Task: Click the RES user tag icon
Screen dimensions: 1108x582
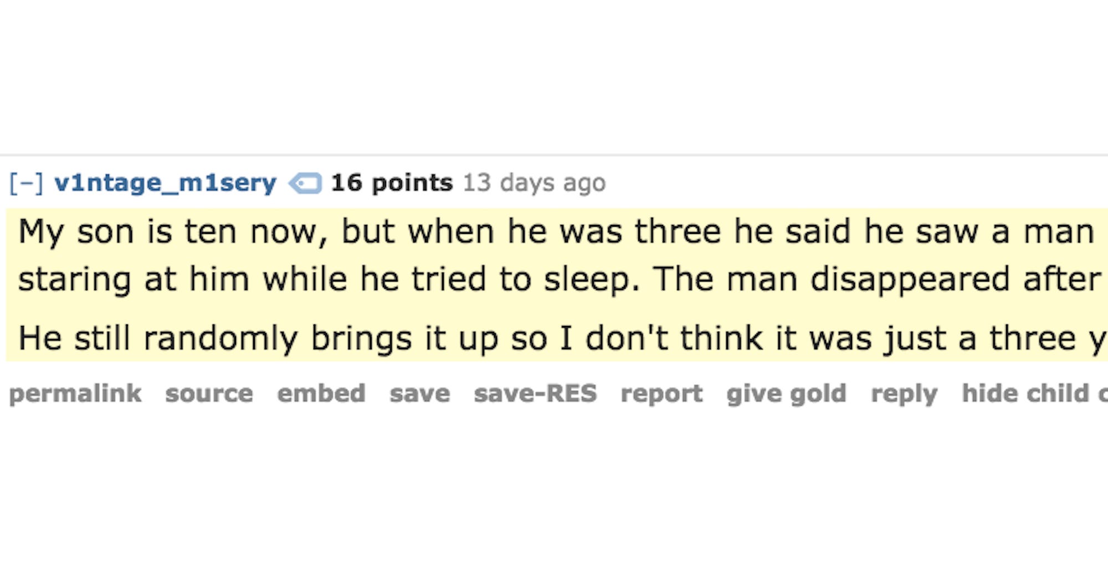Action: (x=305, y=183)
